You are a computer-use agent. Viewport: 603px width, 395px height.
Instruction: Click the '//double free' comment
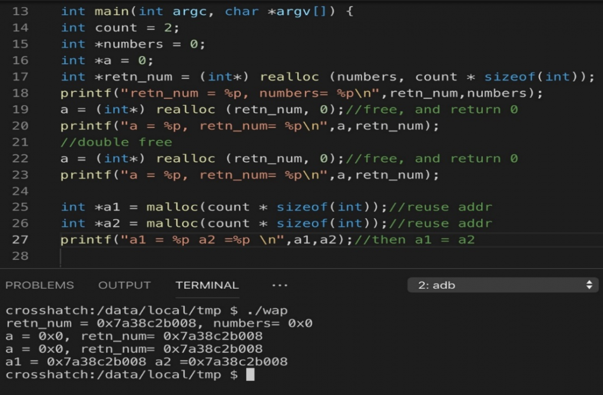pos(116,142)
